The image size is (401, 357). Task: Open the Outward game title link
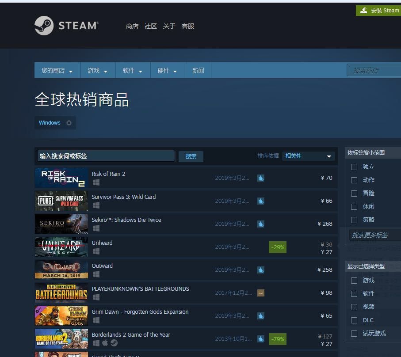click(x=102, y=266)
